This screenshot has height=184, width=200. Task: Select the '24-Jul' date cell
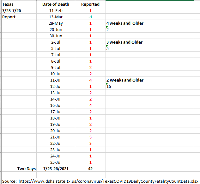[x=56, y=156]
